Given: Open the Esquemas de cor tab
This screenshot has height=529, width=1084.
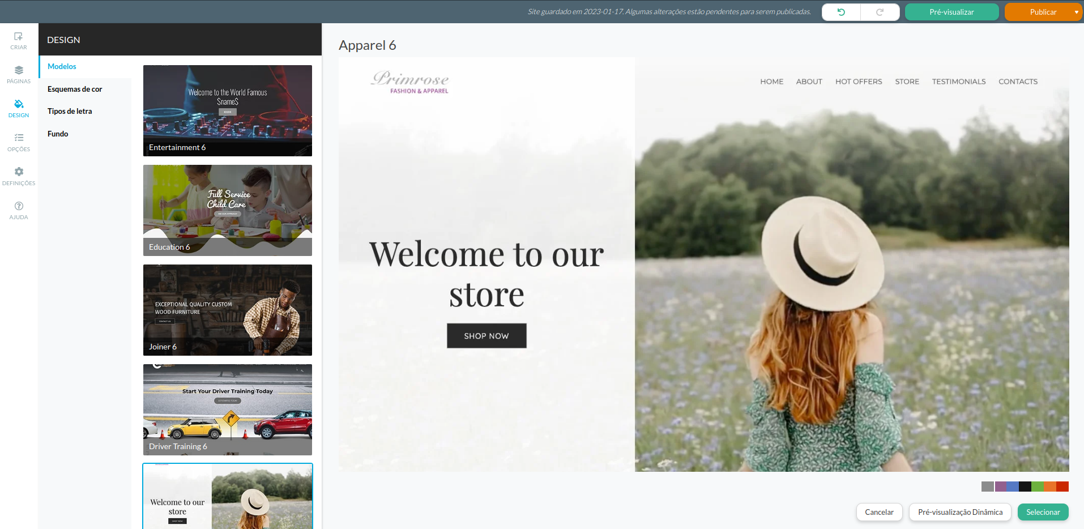Looking at the screenshot, I should click(75, 89).
